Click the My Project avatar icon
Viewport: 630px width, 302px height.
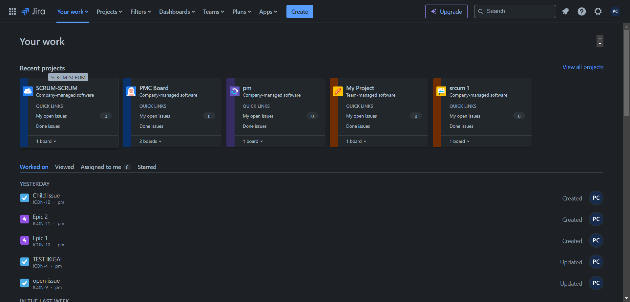tap(338, 91)
